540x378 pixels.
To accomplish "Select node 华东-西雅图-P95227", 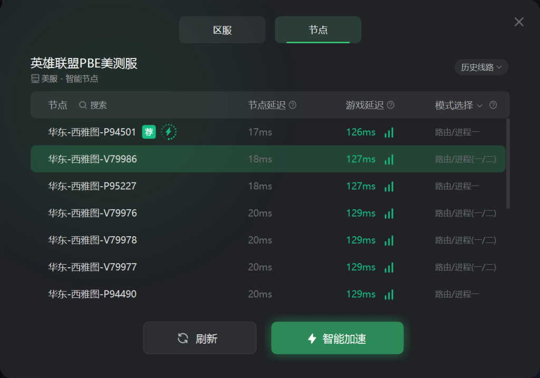I will pyautogui.click(x=268, y=186).
